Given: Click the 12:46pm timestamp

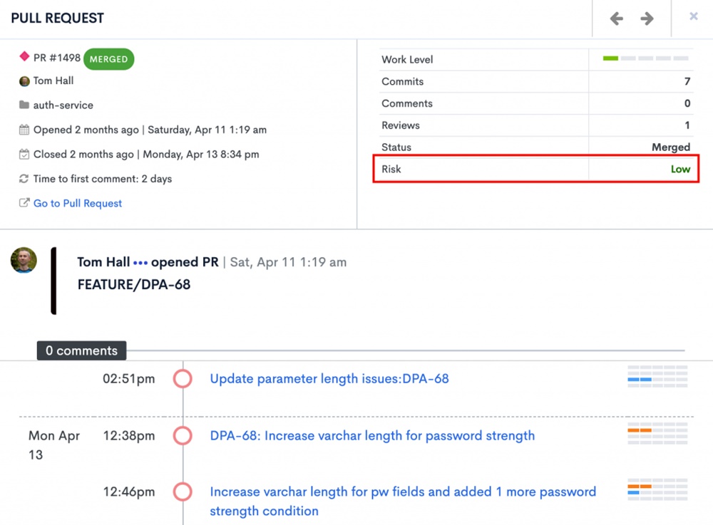Looking at the screenshot, I should (128, 492).
